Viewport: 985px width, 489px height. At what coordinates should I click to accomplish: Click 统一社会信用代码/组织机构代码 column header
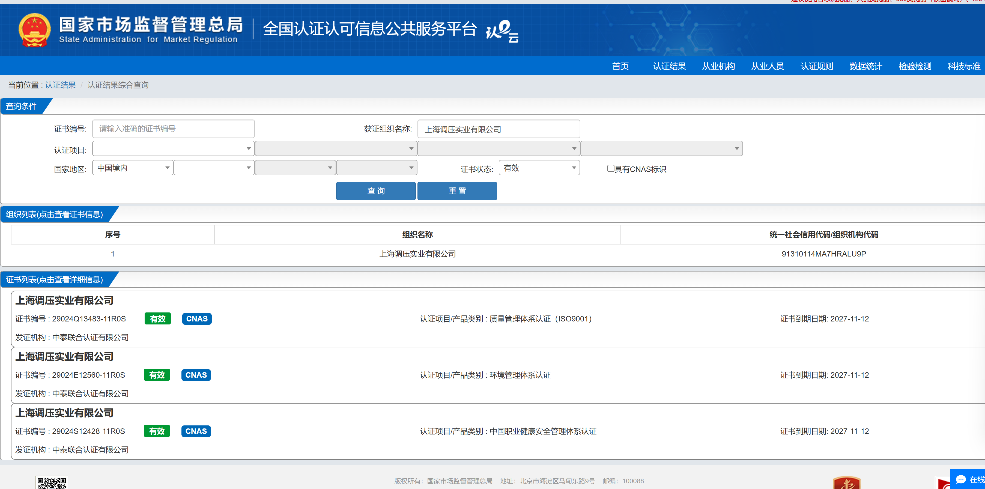(x=824, y=234)
